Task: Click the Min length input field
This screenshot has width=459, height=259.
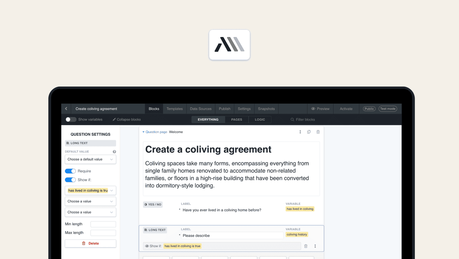Action: tap(103, 224)
